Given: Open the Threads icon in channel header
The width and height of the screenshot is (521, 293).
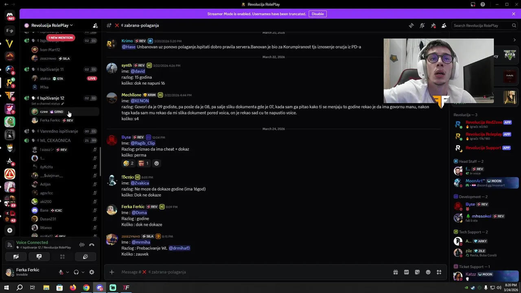Looking at the screenshot, I should pyautogui.click(x=411, y=25).
